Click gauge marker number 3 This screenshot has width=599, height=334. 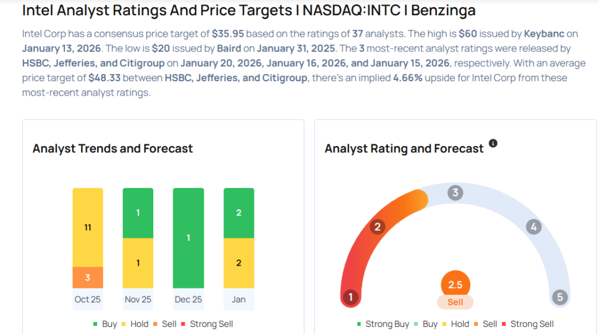(x=455, y=193)
